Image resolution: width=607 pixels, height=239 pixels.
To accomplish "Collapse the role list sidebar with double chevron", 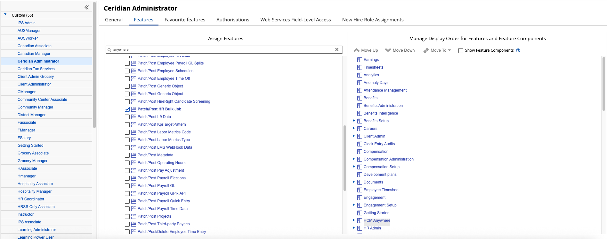I will 86,7.
